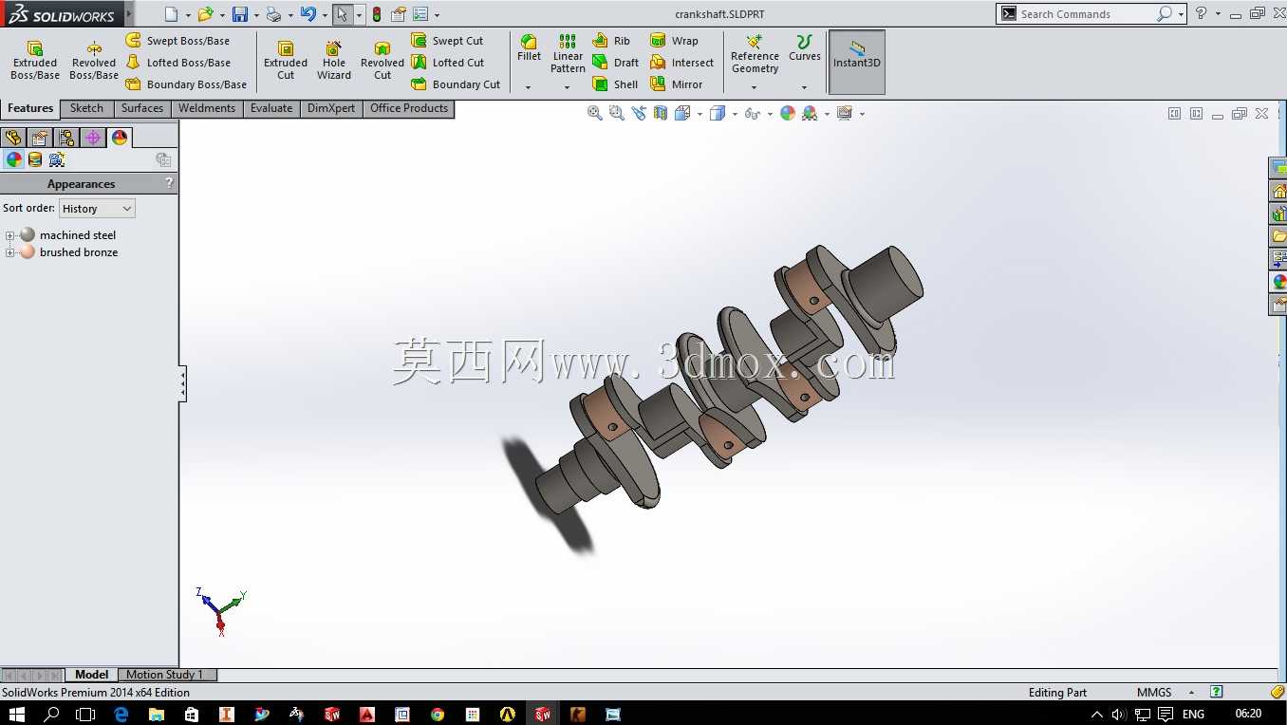The width and height of the screenshot is (1287, 725).
Task: Select the Revolved Cut tool
Action: pyautogui.click(x=382, y=61)
